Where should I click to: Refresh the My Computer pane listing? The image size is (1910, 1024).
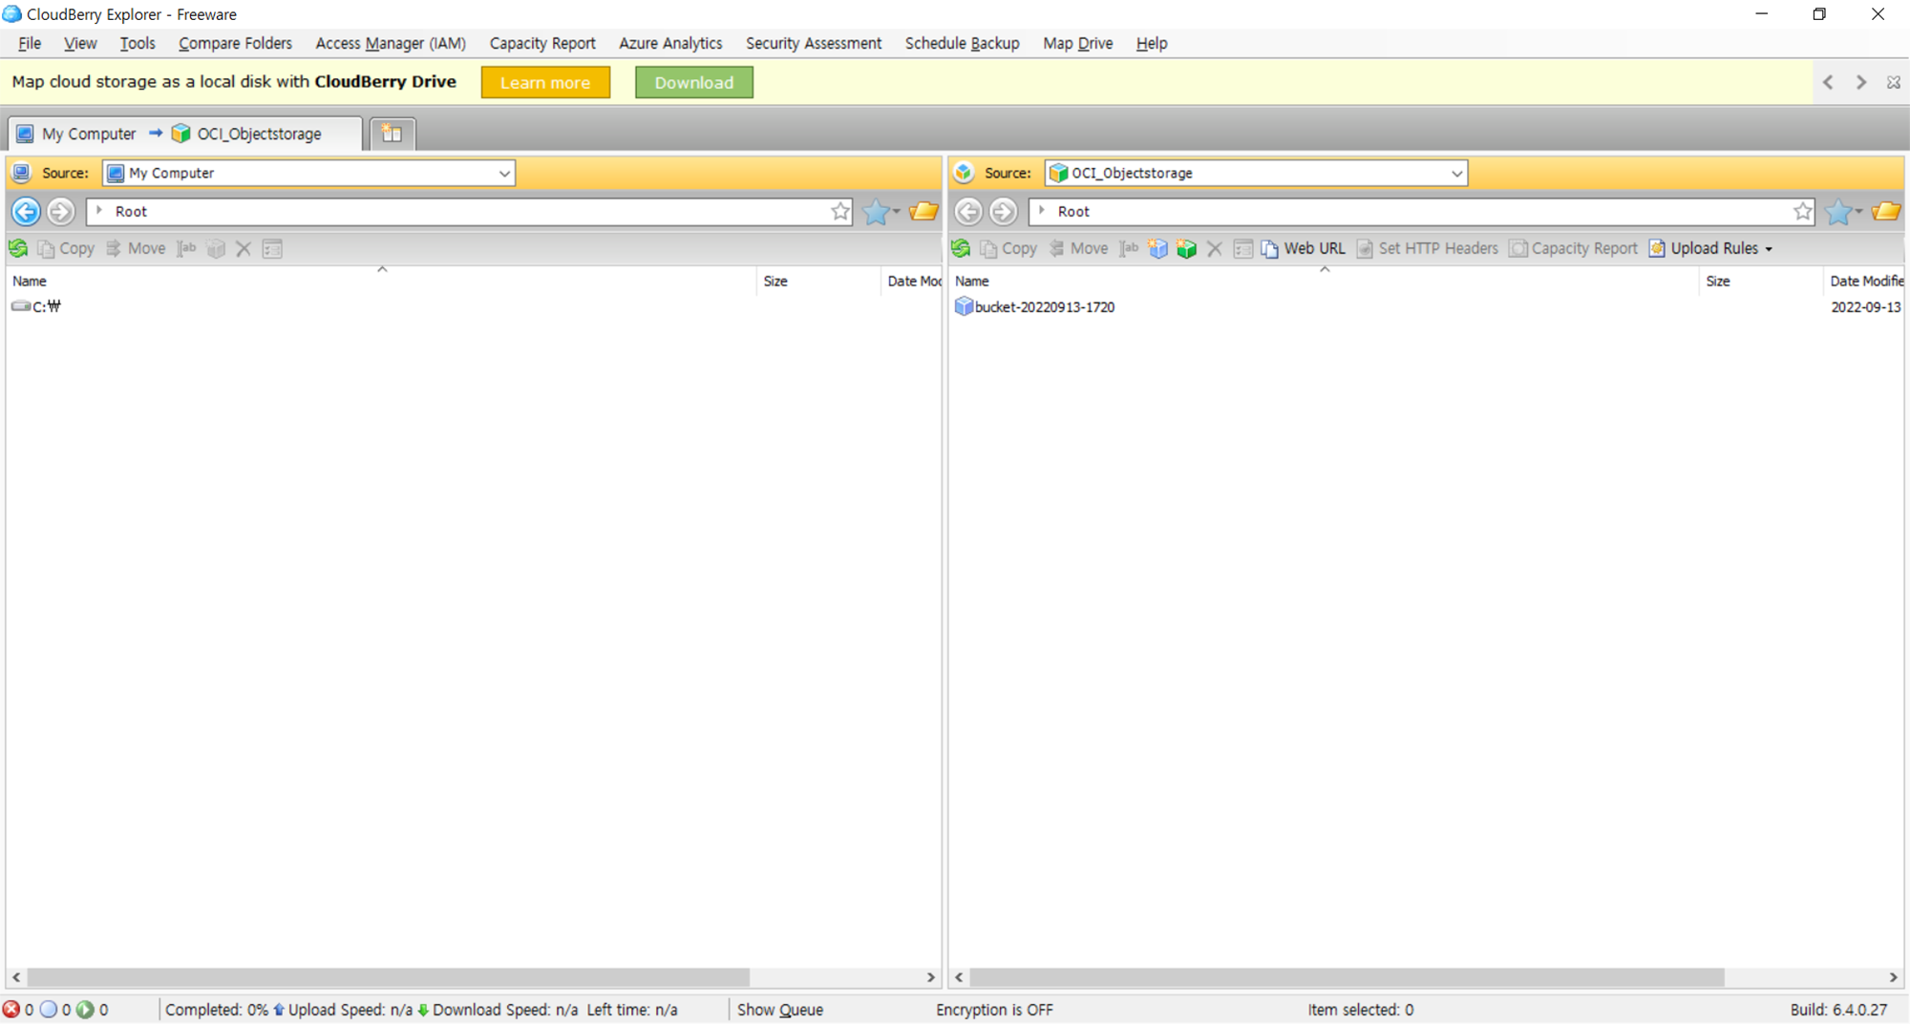click(18, 248)
